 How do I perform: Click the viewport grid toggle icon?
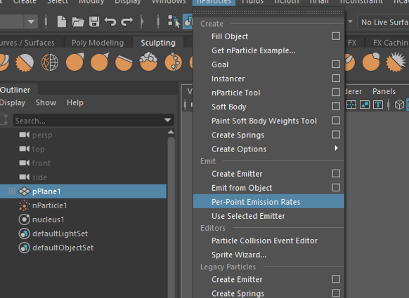pyautogui.click(x=351, y=104)
